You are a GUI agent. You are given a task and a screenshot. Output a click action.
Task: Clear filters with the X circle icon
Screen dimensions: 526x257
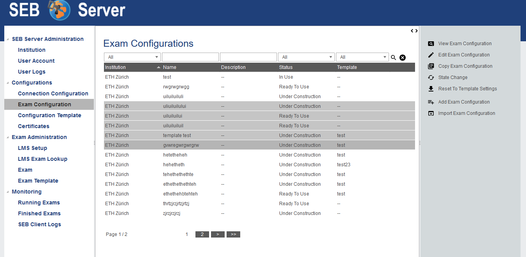pyautogui.click(x=403, y=58)
